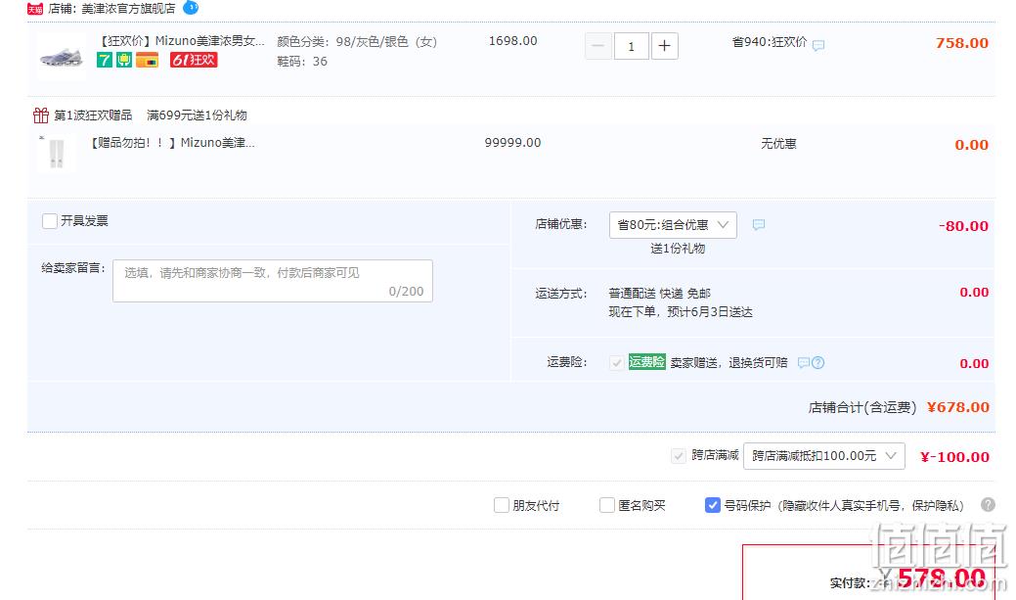1016x600 pixels.
Task: Click the red gift icon beside 第1波狂欢赠品
Action: [41, 115]
